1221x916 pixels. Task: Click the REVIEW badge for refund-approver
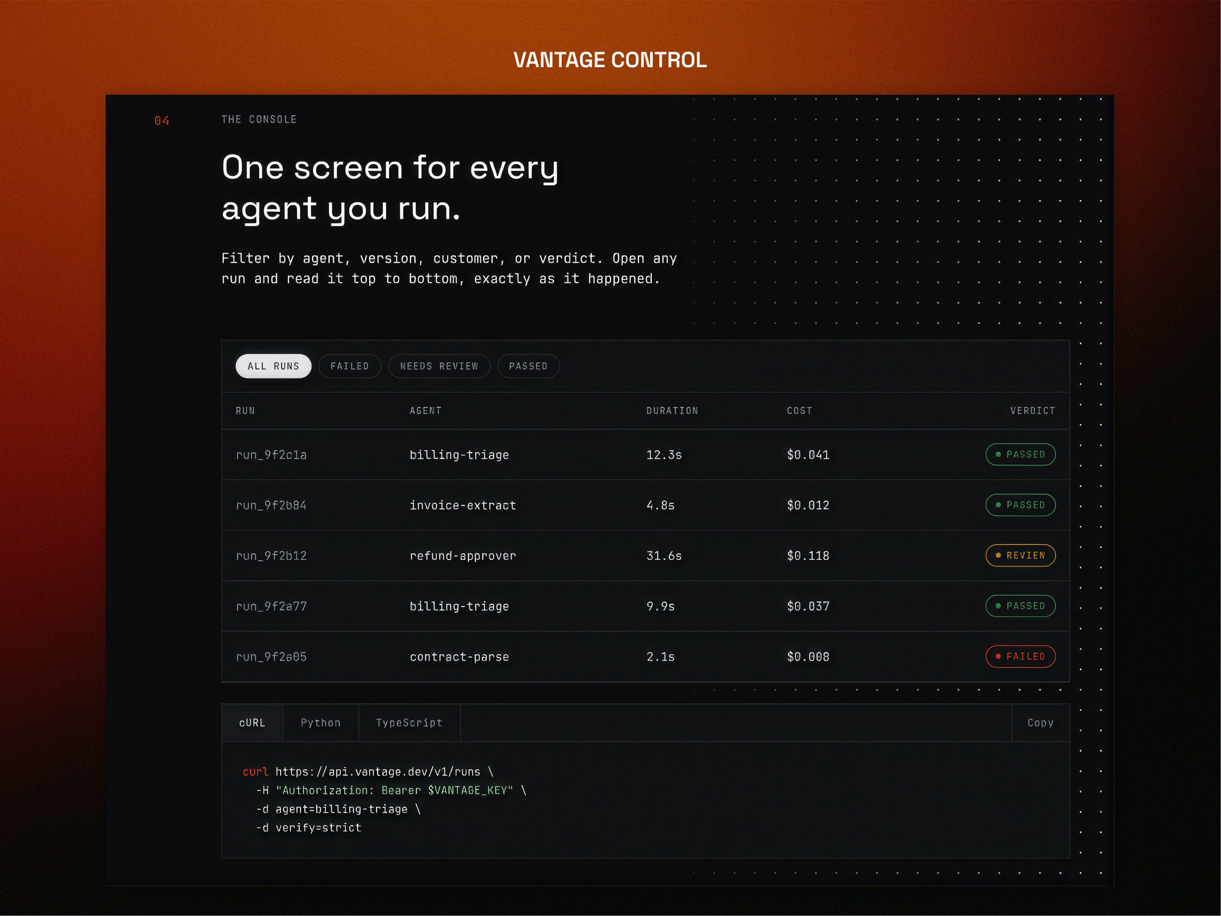1021,555
